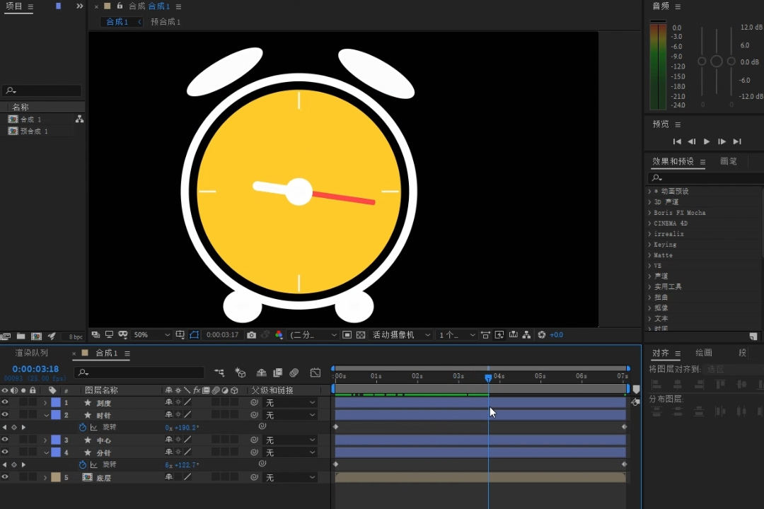Take a snapshot with the viewer camera icon

pyautogui.click(x=251, y=335)
